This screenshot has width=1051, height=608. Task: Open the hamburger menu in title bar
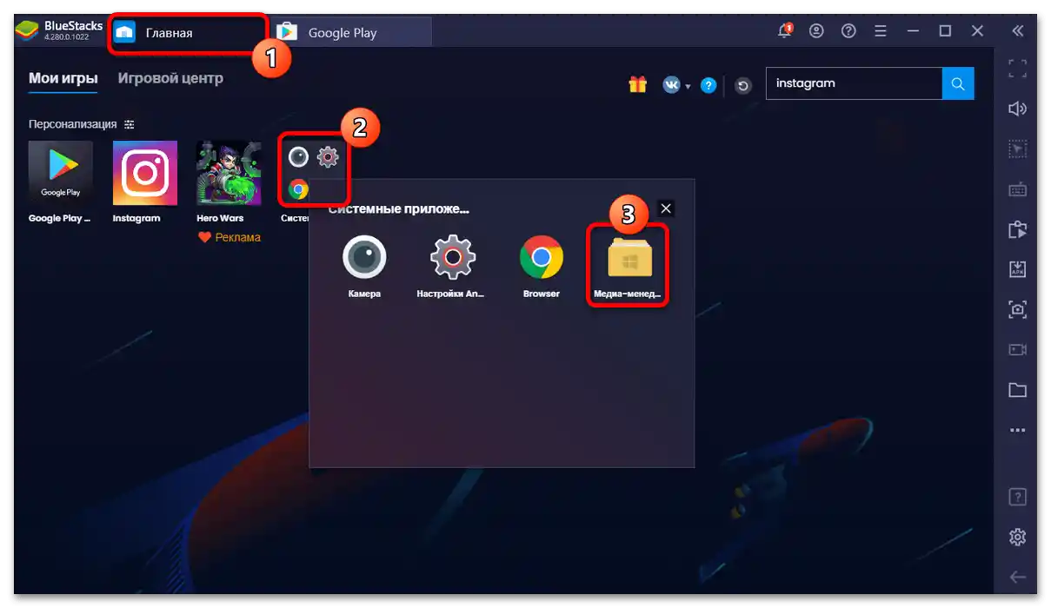coord(881,31)
